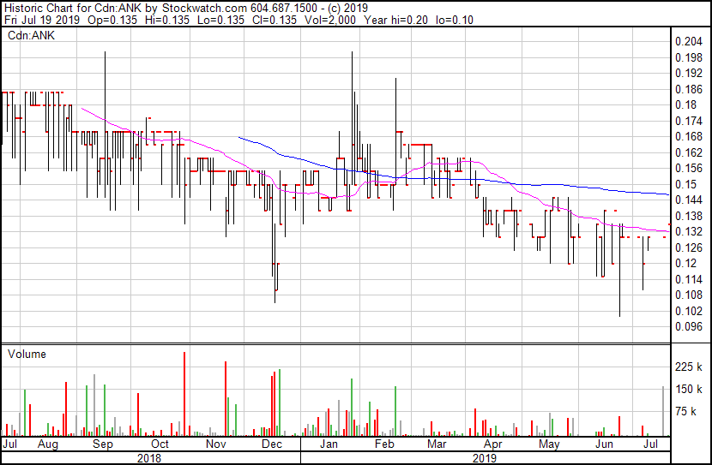Click the '75 k' volume axis label
The width and height of the screenshot is (712, 465).
click(x=685, y=411)
